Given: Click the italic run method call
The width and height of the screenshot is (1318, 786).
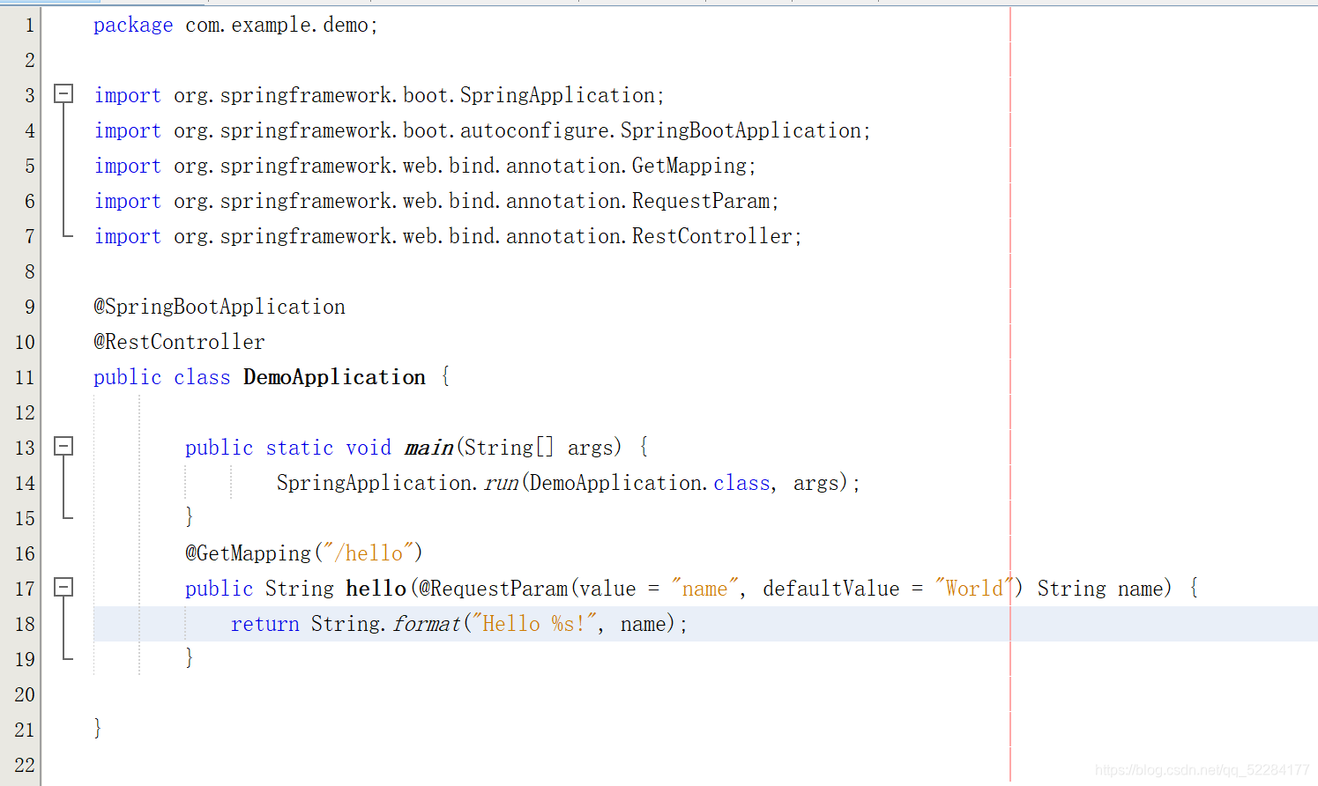Looking at the screenshot, I should (x=501, y=484).
